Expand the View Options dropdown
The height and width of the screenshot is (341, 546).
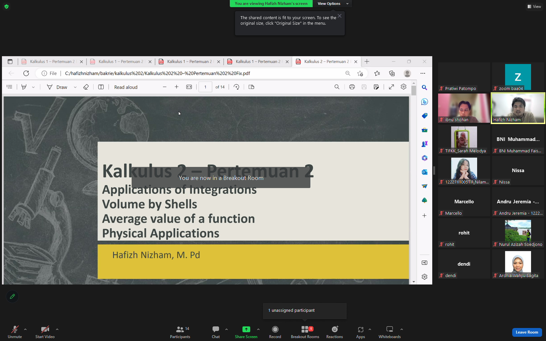pos(332,4)
